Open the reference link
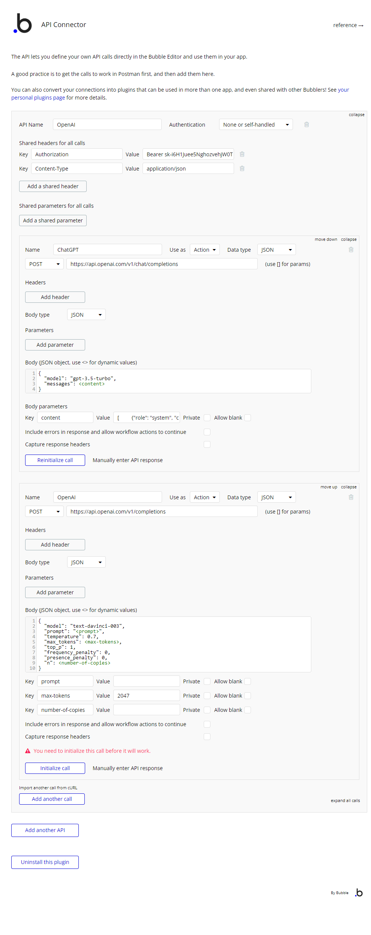The width and height of the screenshot is (371, 935). coord(348,25)
